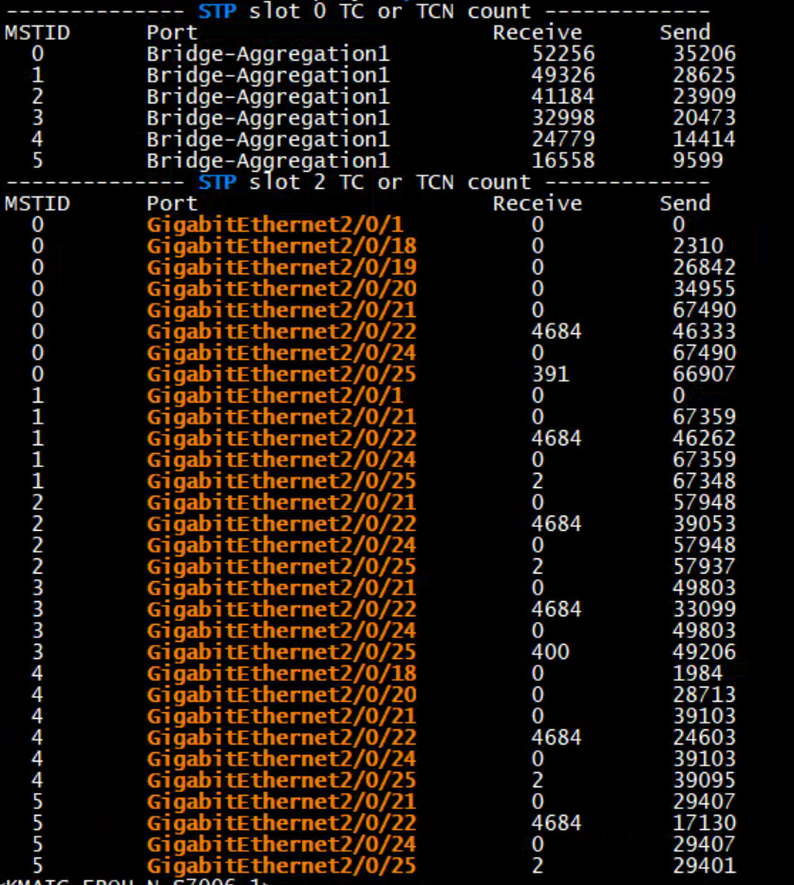This screenshot has width=794, height=885.
Task: Select Send count 14414
Action: click(704, 140)
